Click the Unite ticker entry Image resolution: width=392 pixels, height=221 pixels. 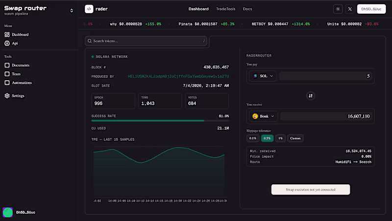click(x=353, y=24)
